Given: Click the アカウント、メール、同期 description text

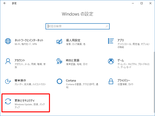Looking at the screenshot, I should [30, 66].
